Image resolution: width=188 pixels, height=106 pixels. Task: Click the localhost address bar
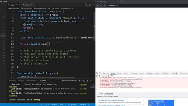tap(147, 6)
